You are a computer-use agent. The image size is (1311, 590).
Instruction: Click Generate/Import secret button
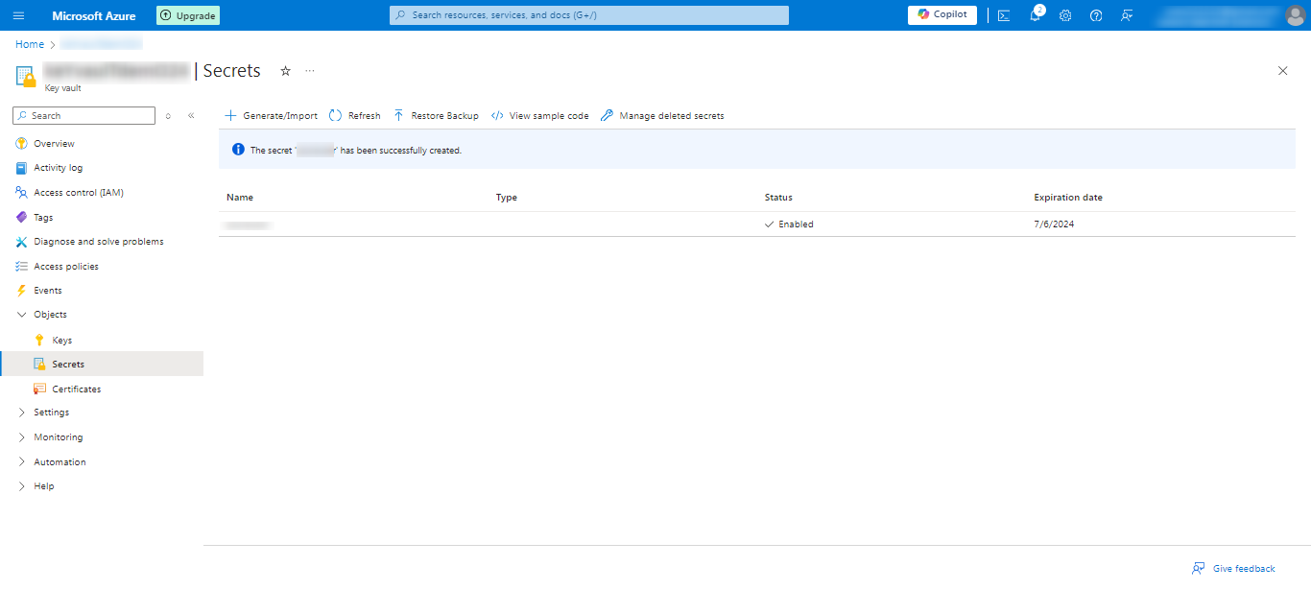pos(271,116)
